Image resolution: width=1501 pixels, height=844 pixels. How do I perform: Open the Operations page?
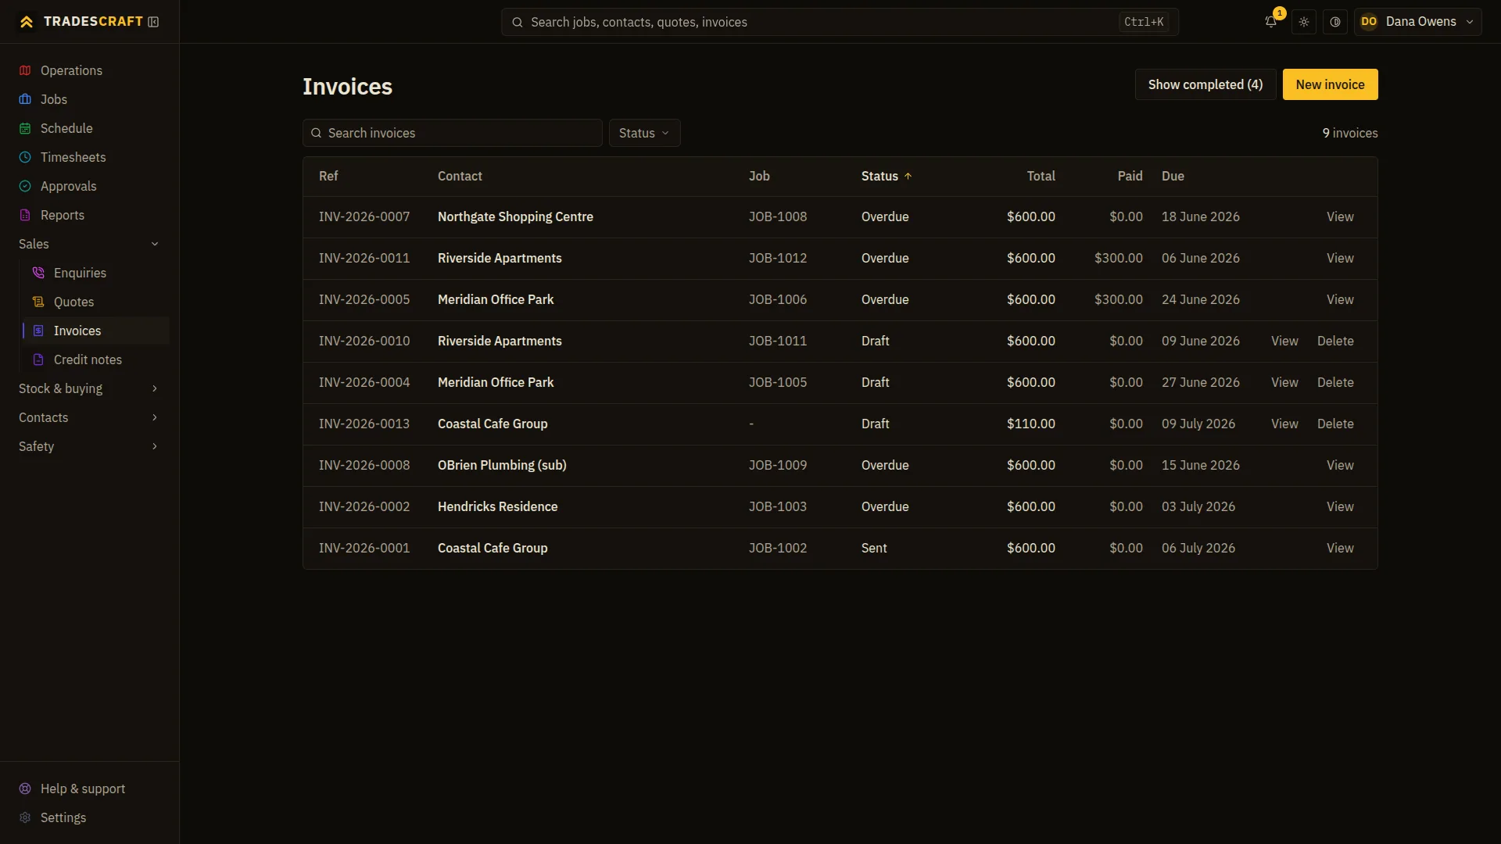89,70
